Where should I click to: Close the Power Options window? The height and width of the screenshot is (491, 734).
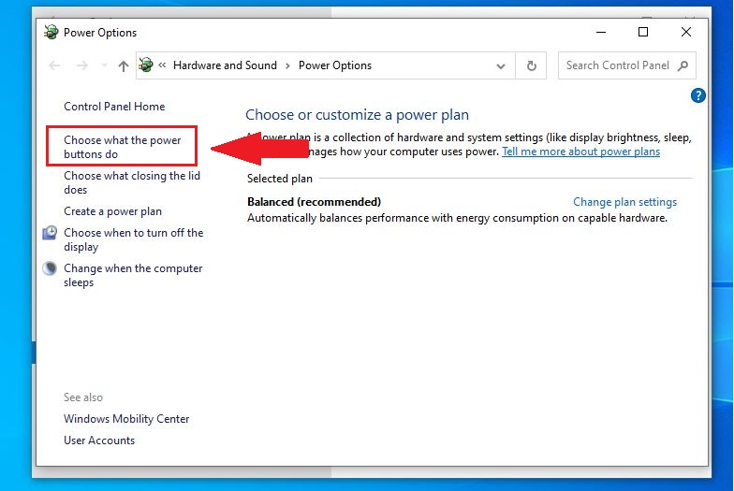coord(685,32)
